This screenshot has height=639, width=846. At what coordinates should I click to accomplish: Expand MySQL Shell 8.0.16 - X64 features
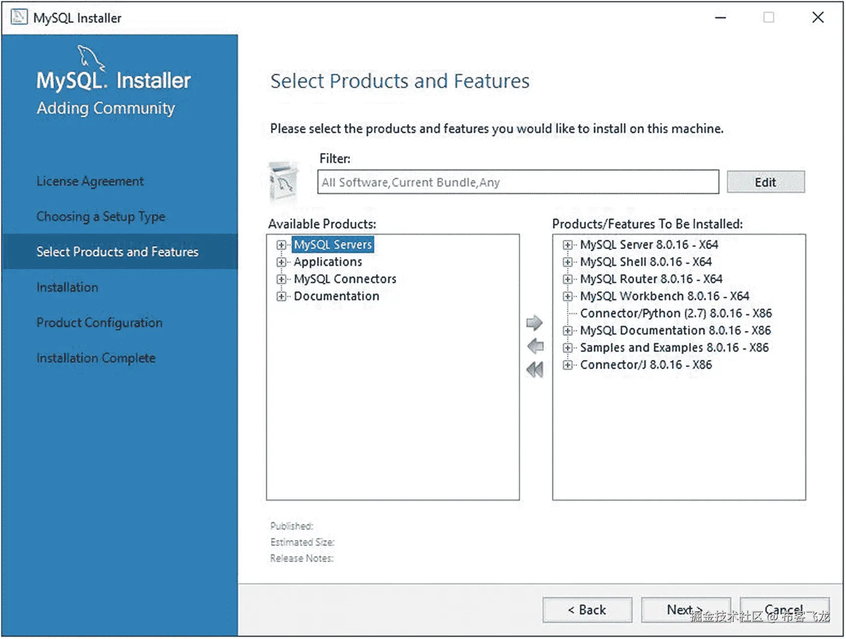(x=567, y=262)
